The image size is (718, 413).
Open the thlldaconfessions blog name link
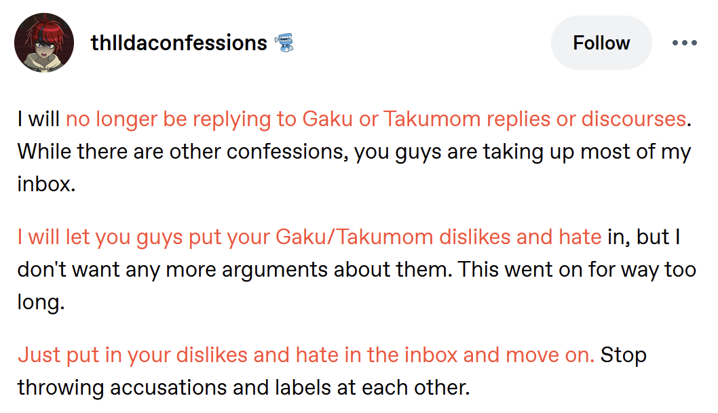178,43
